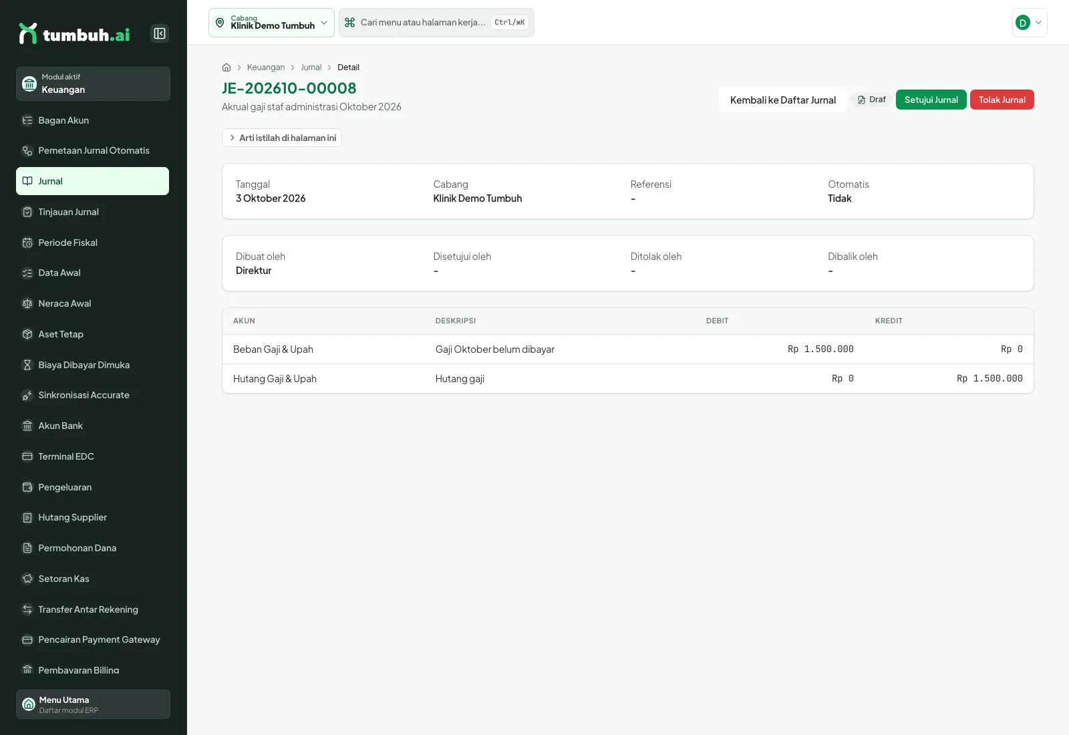This screenshot has width=1069, height=735.
Task: Click the home icon in breadcrumb
Action: coord(226,67)
